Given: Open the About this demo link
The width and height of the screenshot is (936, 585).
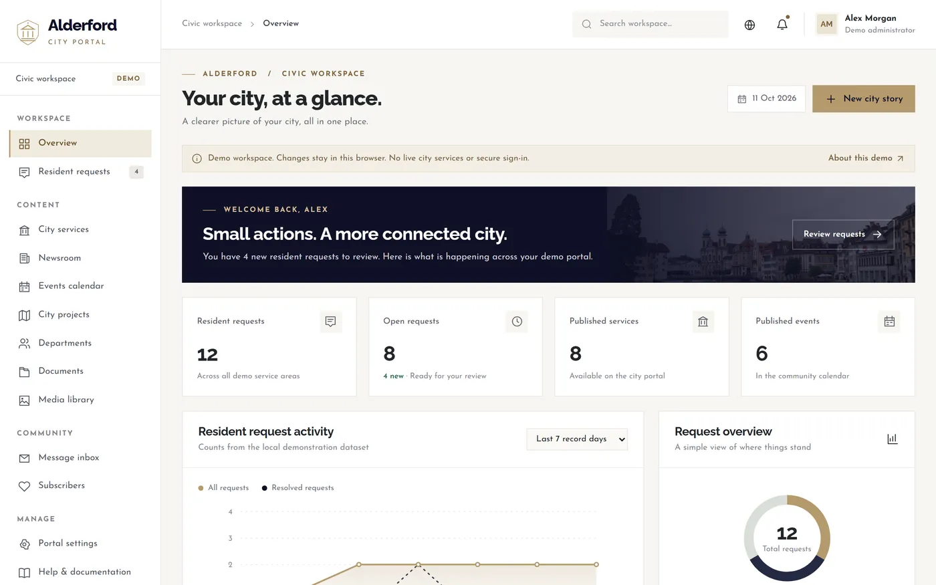Looking at the screenshot, I should tap(866, 158).
